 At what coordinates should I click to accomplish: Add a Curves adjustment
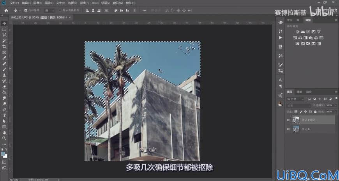click(x=308, y=32)
